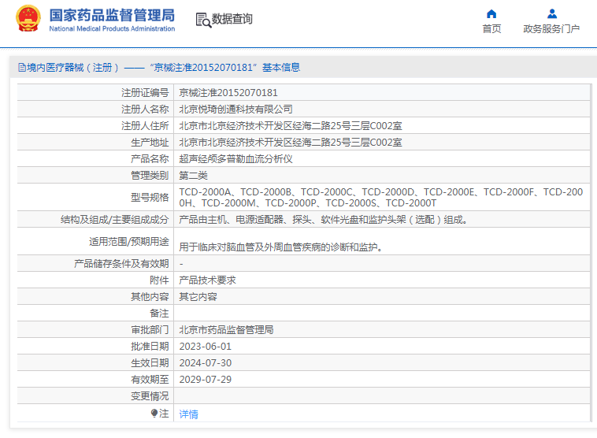Select the 用于临床对脑血管 intended use text

pos(281,247)
